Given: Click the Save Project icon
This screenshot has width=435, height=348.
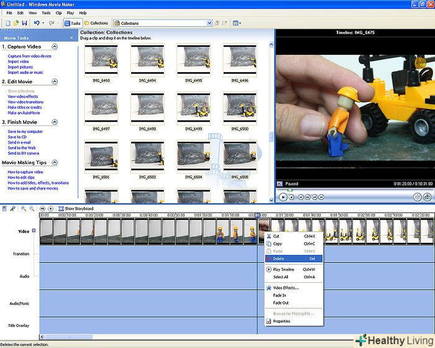Looking at the screenshot, I should [x=24, y=23].
